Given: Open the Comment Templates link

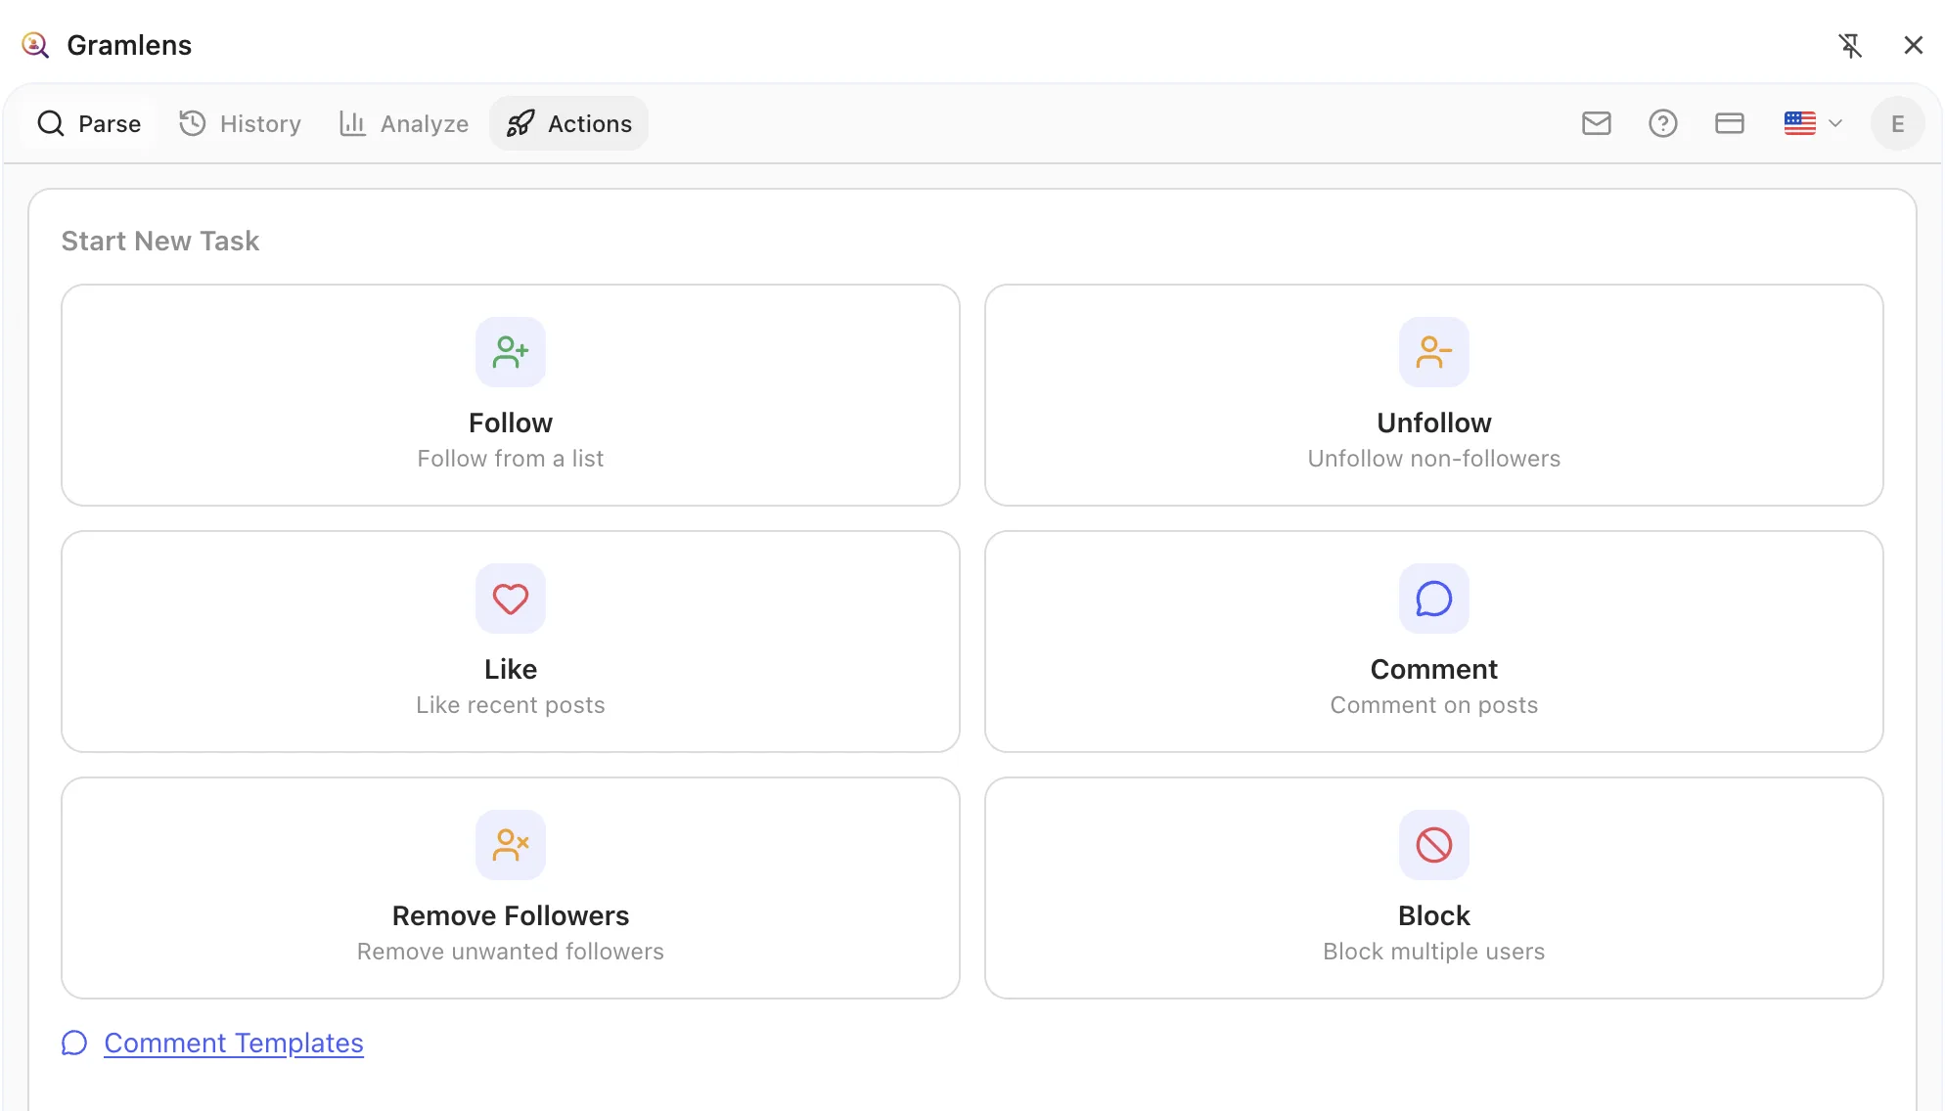Looking at the screenshot, I should coord(233,1043).
